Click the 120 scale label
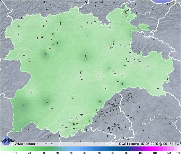 pos(169,153)
